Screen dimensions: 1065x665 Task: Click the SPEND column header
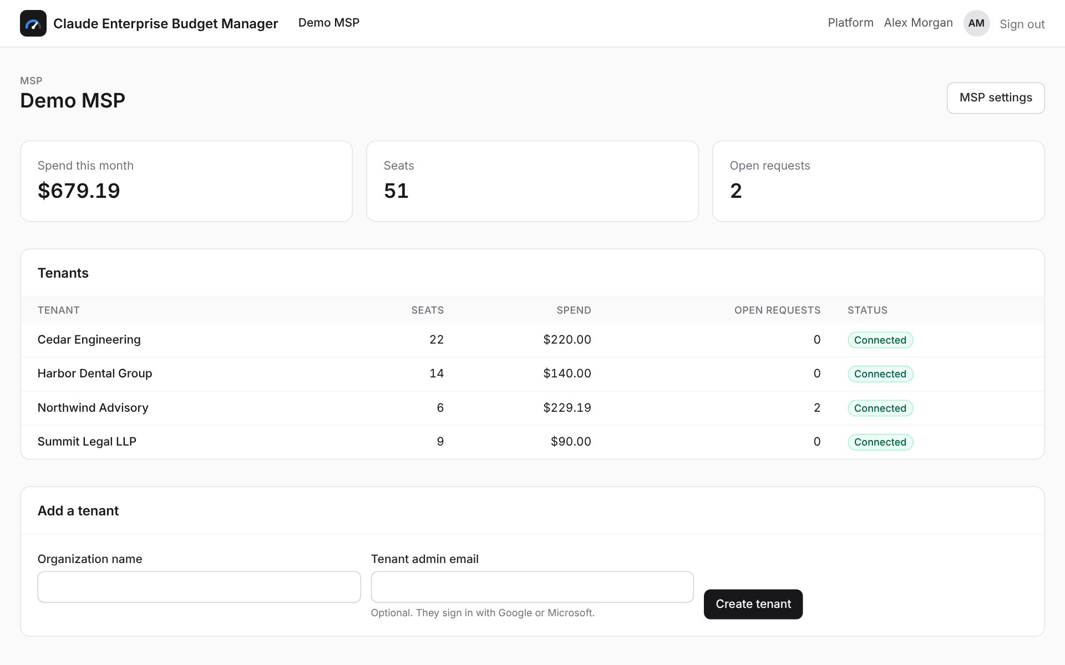click(x=574, y=310)
